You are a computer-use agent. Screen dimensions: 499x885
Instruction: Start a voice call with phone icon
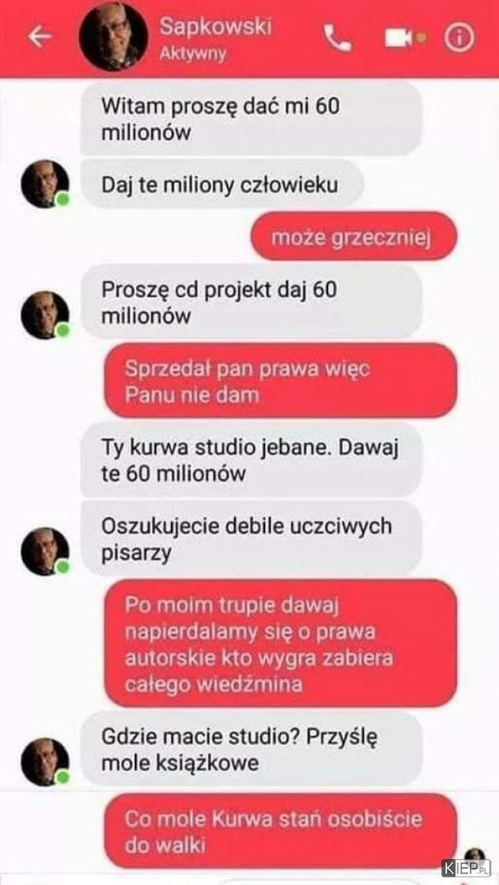point(337,38)
